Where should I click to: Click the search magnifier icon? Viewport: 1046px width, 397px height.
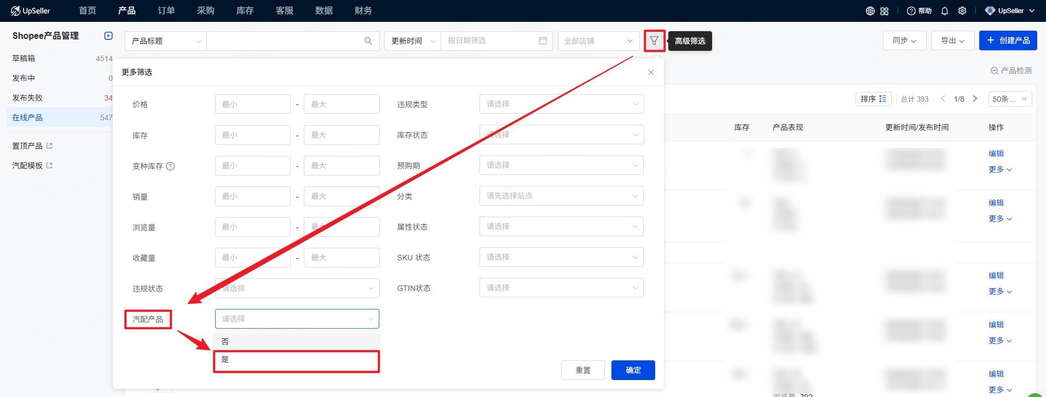[x=368, y=41]
